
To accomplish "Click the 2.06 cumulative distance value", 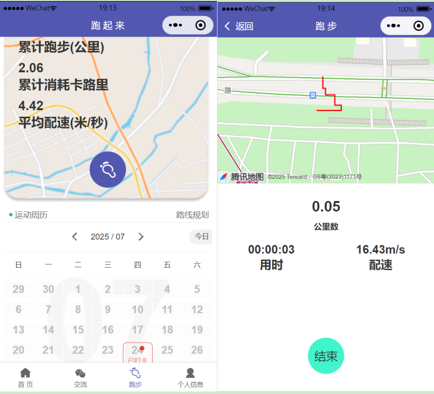I will pos(31,68).
